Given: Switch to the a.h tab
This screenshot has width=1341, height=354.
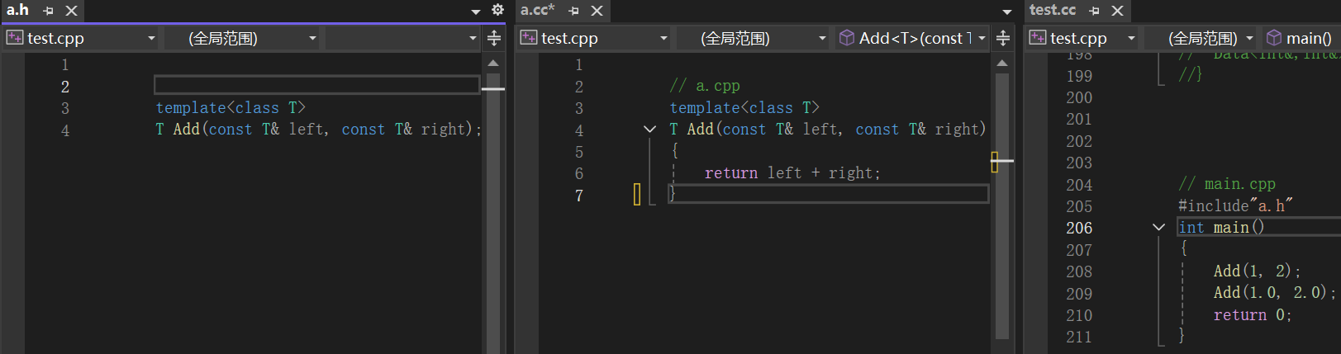Looking at the screenshot, I should tap(17, 10).
